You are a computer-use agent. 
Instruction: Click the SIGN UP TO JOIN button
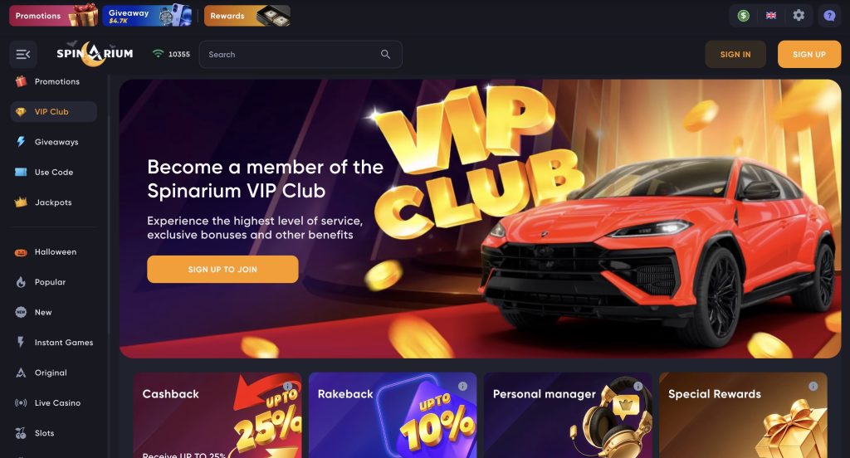pyautogui.click(x=222, y=270)
